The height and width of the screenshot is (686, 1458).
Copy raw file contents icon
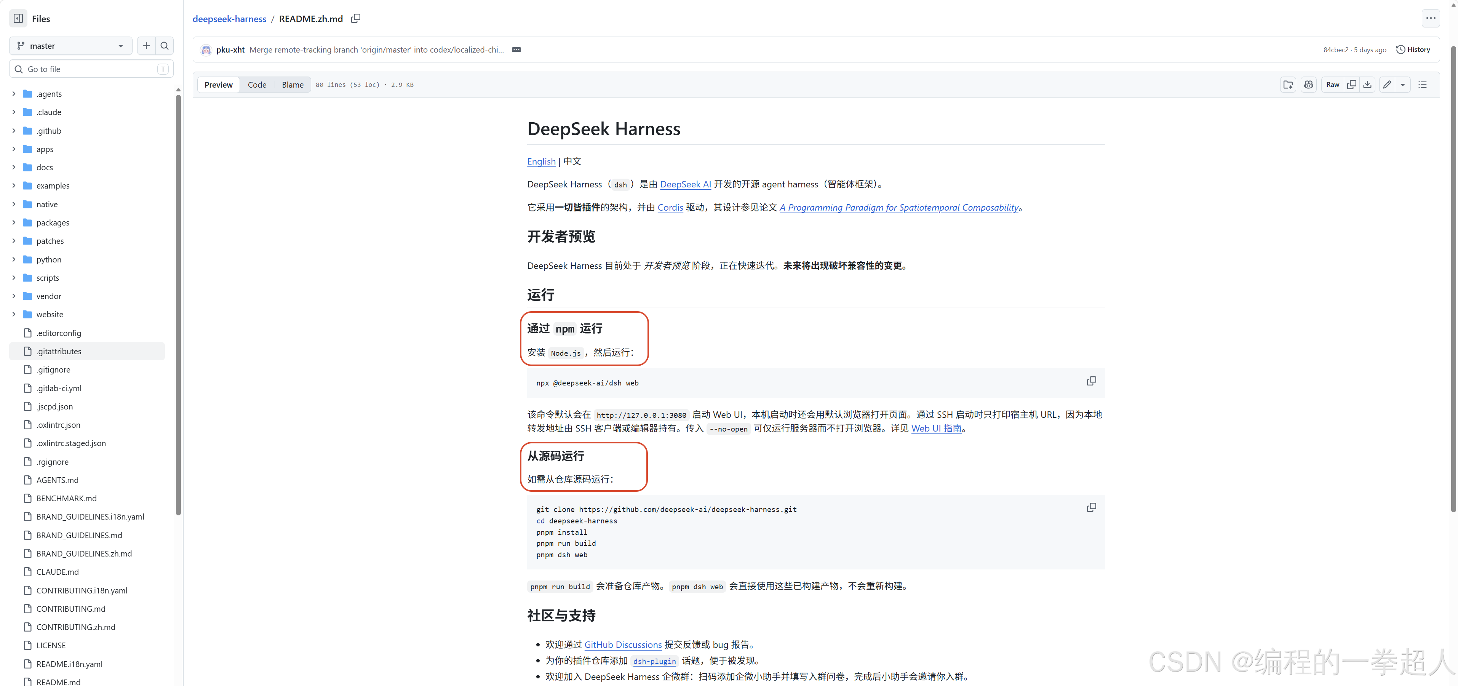(x=1352, y=85)
